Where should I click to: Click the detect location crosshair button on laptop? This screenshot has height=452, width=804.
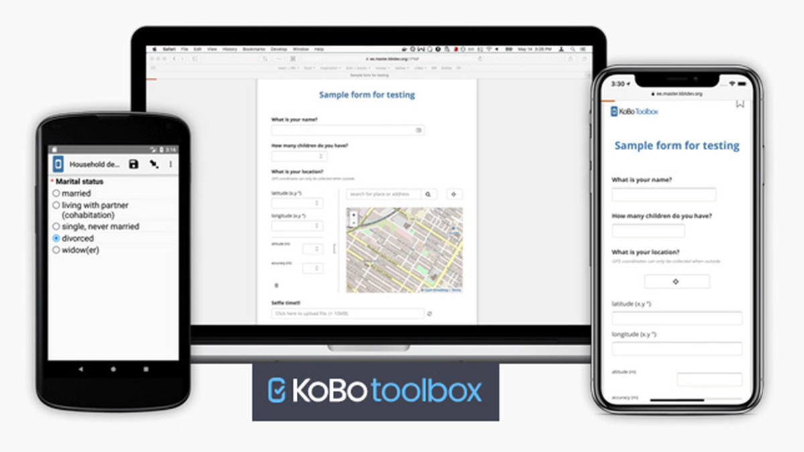coord(454,194)
